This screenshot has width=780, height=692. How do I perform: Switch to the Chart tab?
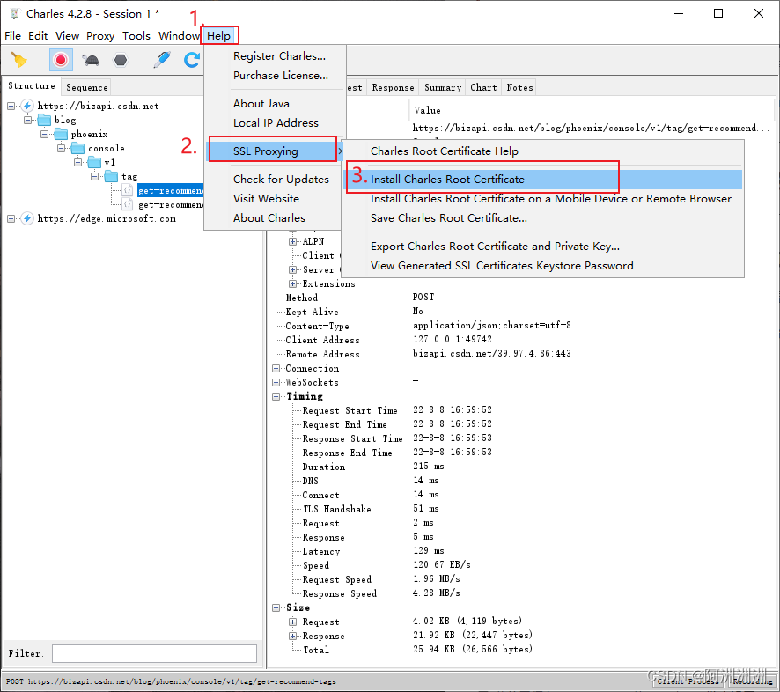pos(483,87)
